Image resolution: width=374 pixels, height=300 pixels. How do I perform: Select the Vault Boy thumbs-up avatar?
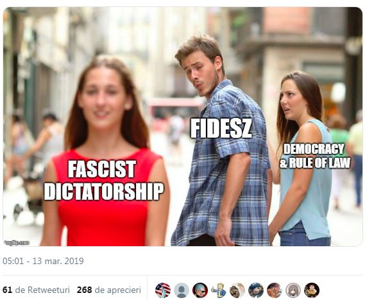(x=219, y=290)
